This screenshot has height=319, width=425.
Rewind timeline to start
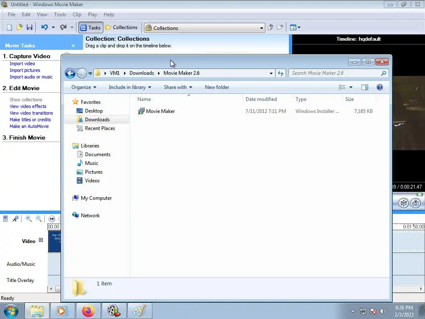click(x=52, y=218)
